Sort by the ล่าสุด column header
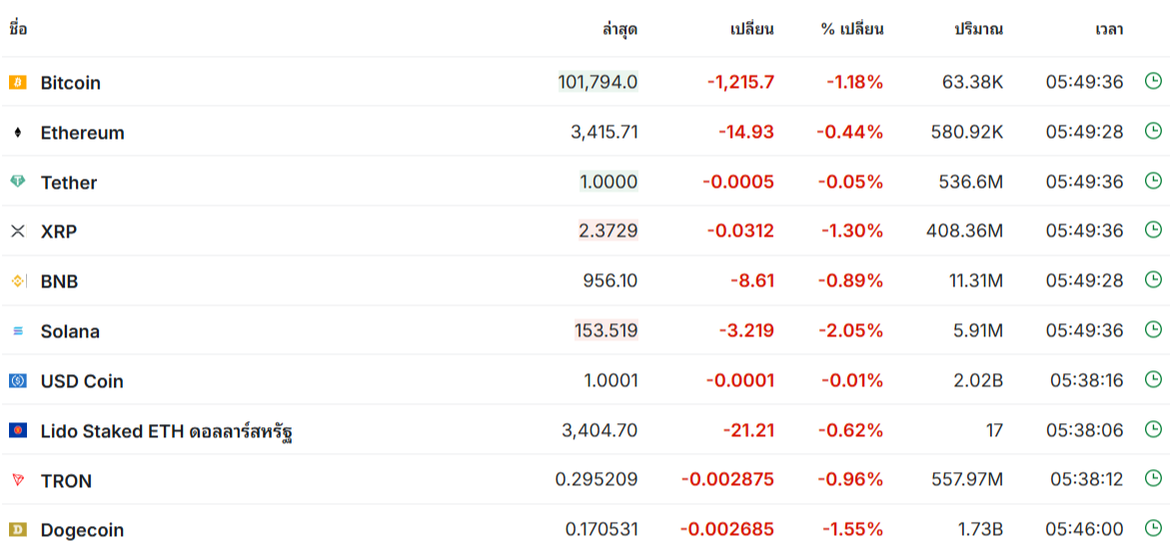 pos(619,29)
